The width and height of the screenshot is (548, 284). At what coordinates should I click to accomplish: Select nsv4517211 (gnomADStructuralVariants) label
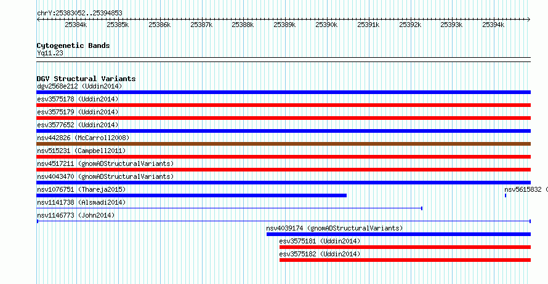click(105, 164)
